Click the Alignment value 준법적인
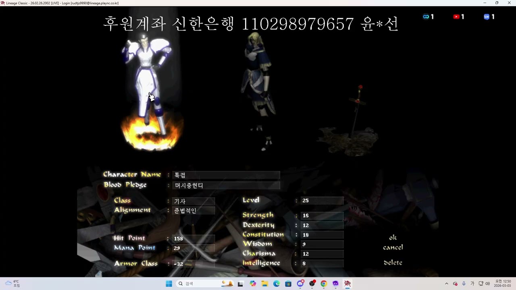 pyautogui.click(x=193, y=211)
